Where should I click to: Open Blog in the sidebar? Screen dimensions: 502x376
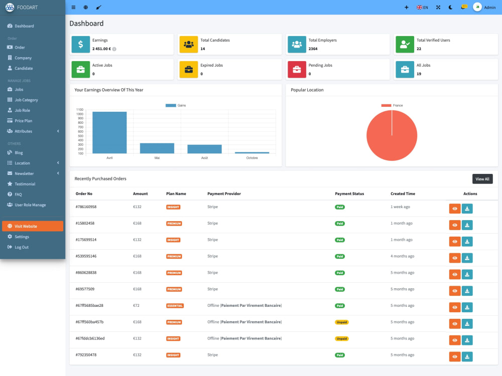click(33, 152)
